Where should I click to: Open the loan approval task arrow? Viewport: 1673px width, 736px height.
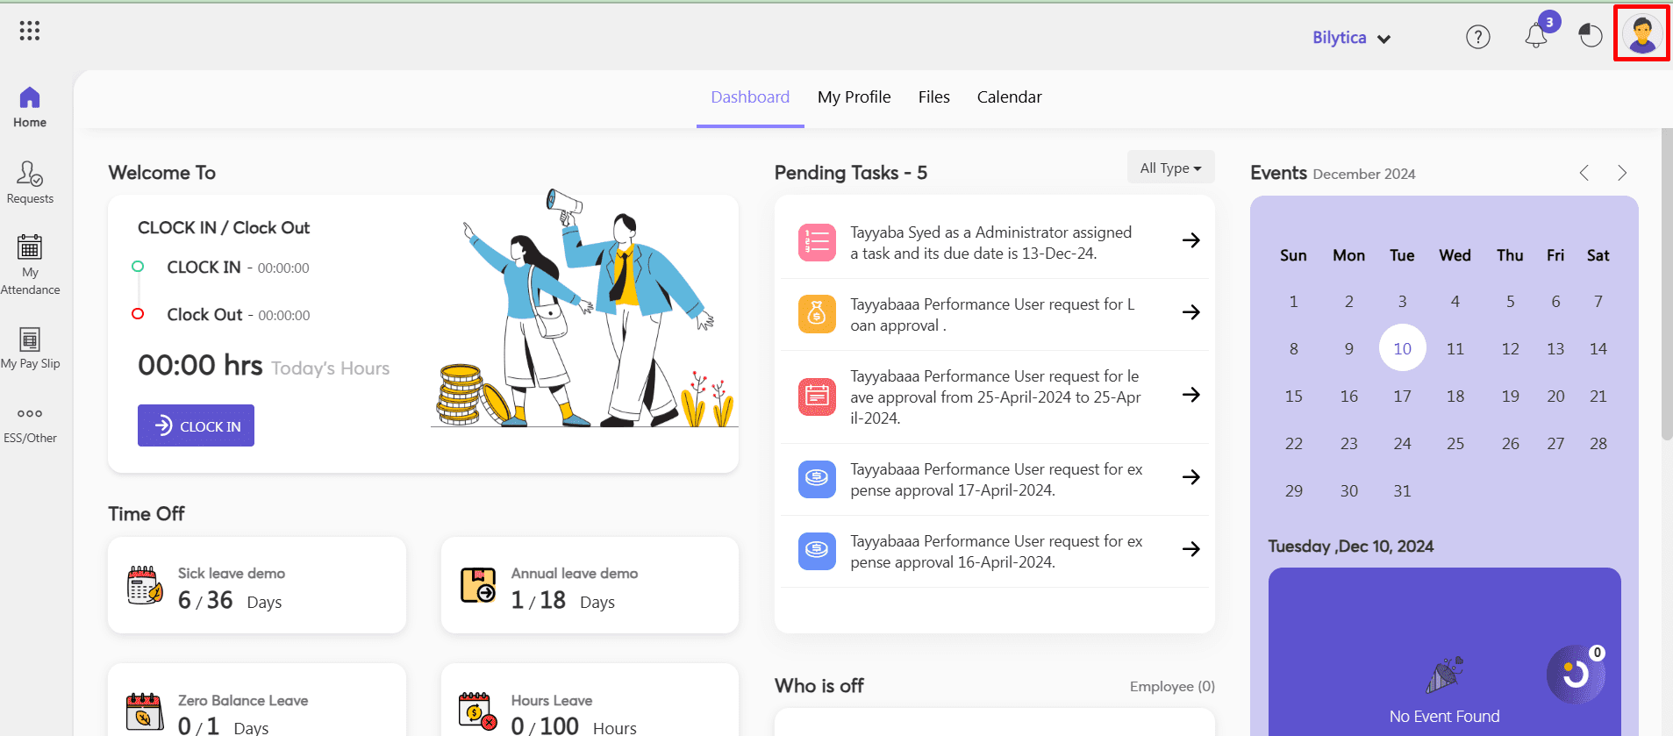(1190, 312)
